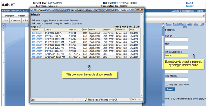Open the Dictation menu

[x=21, y=16]
